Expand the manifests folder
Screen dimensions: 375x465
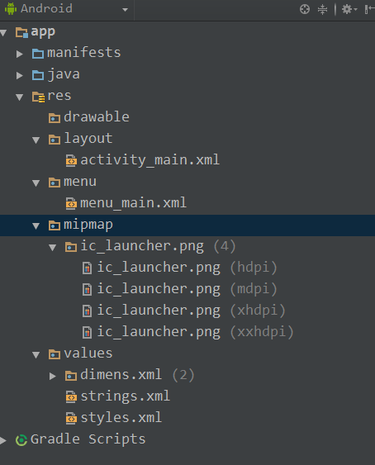tap(20, 54)
